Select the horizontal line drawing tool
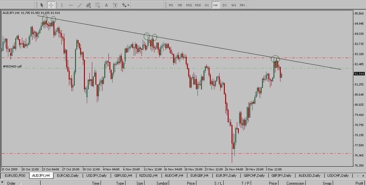Screen dimensions: 366x185 71,5
